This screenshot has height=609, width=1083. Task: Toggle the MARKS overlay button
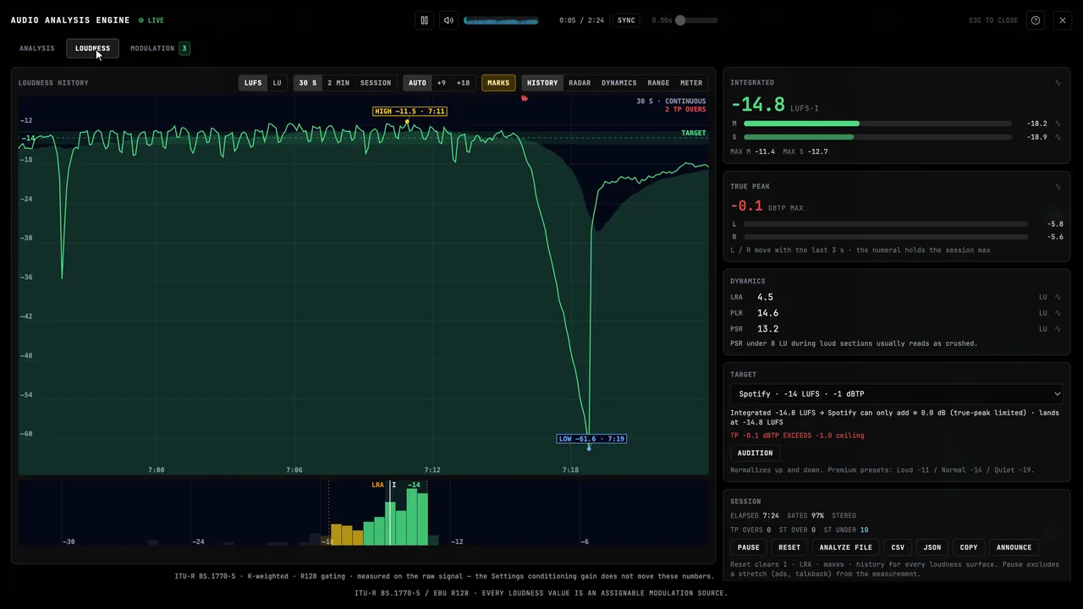tap(498, 83)
